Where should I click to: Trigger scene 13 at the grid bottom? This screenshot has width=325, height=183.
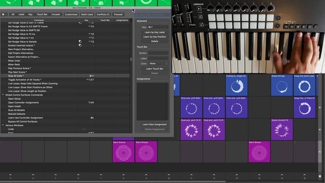[237, 176]
